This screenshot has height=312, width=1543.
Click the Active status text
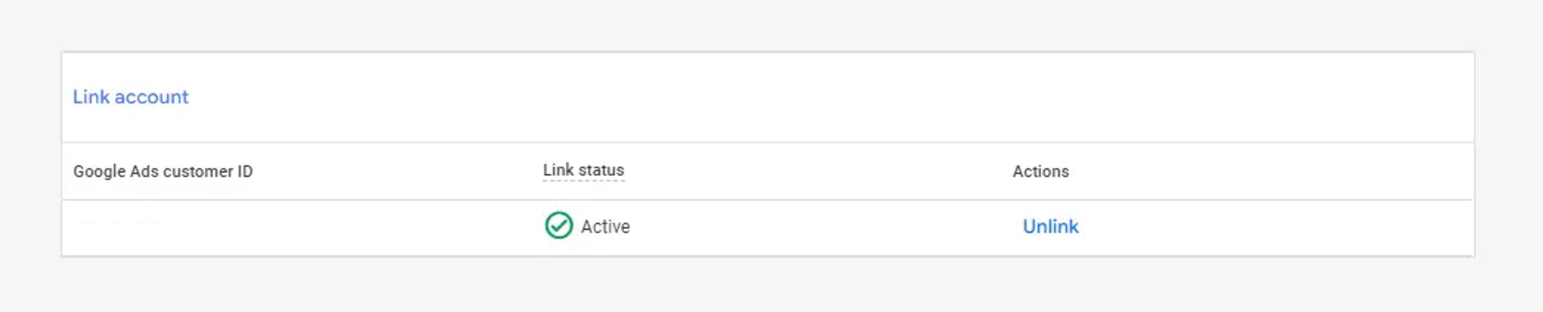pos(605,226)
